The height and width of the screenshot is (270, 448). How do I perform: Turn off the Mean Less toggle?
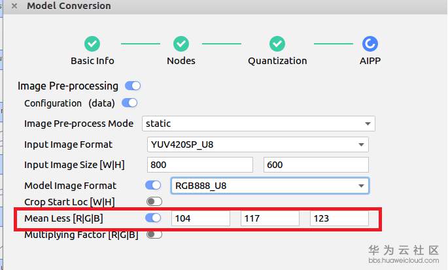(153, 218)
